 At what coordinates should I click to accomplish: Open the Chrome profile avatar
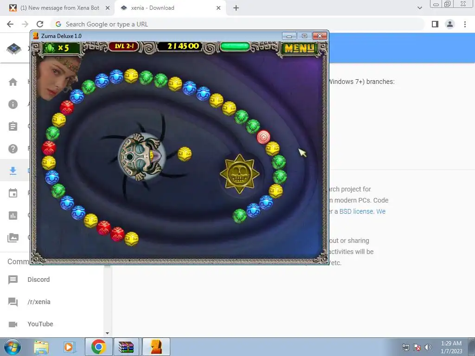[450, 24]
